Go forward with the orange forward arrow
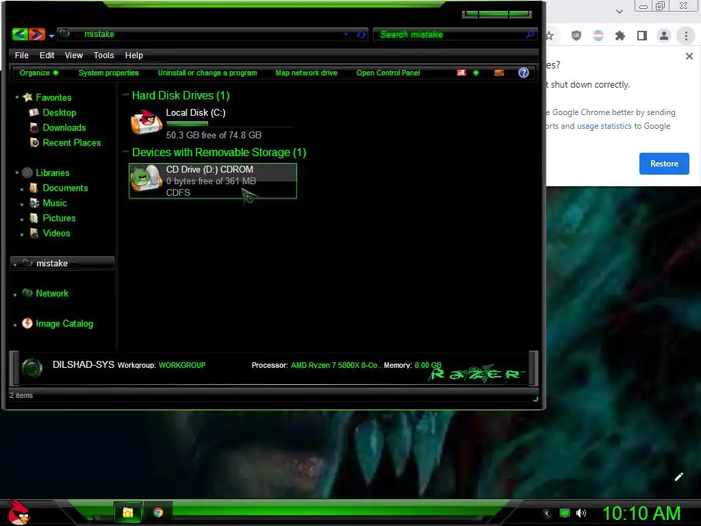The height and width of the screenshot is (526, 701). 37,34
